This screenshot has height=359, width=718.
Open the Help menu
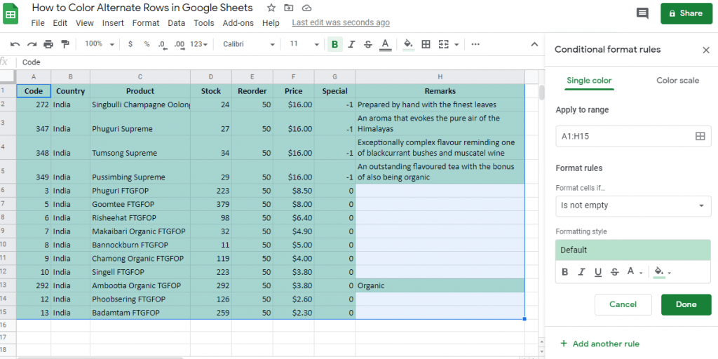(271, 23)
